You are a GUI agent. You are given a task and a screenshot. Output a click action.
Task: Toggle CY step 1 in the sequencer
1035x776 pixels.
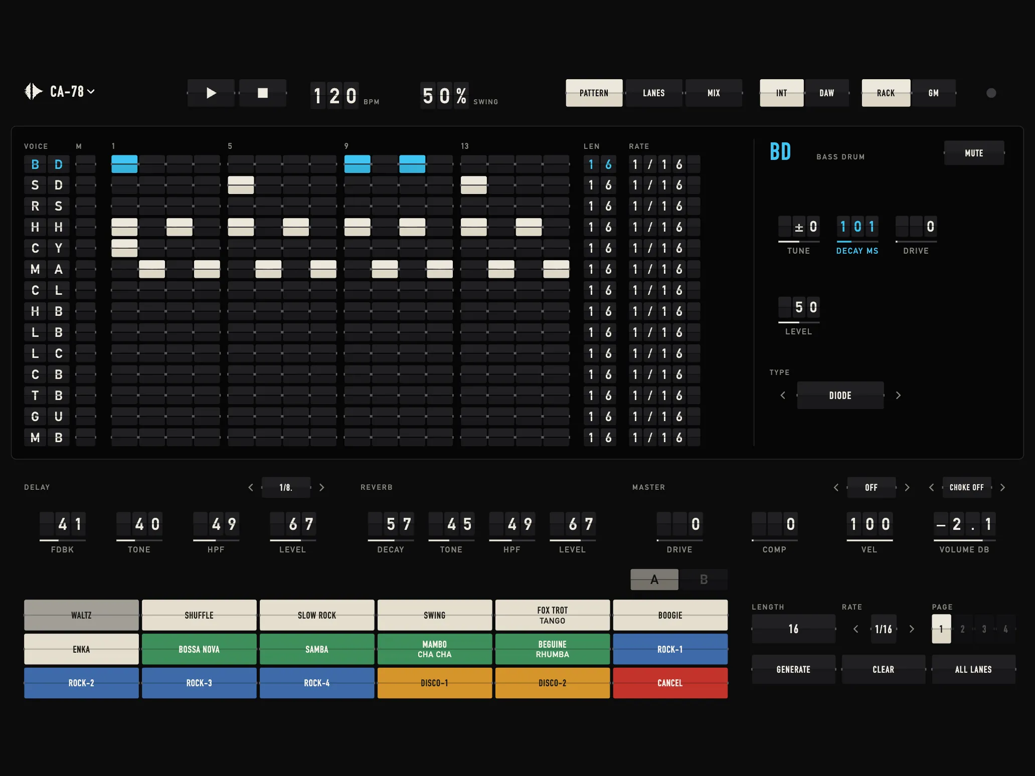pos(124,248)
